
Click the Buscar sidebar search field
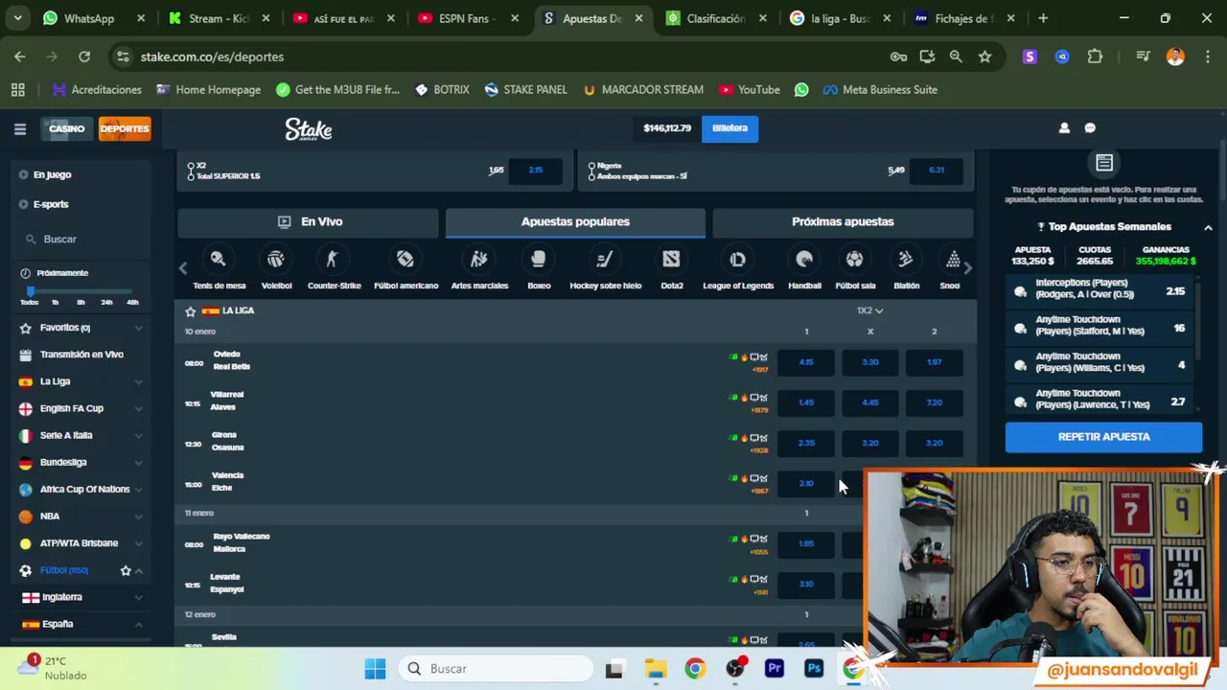pyautogui.click(x=81, y=239)
